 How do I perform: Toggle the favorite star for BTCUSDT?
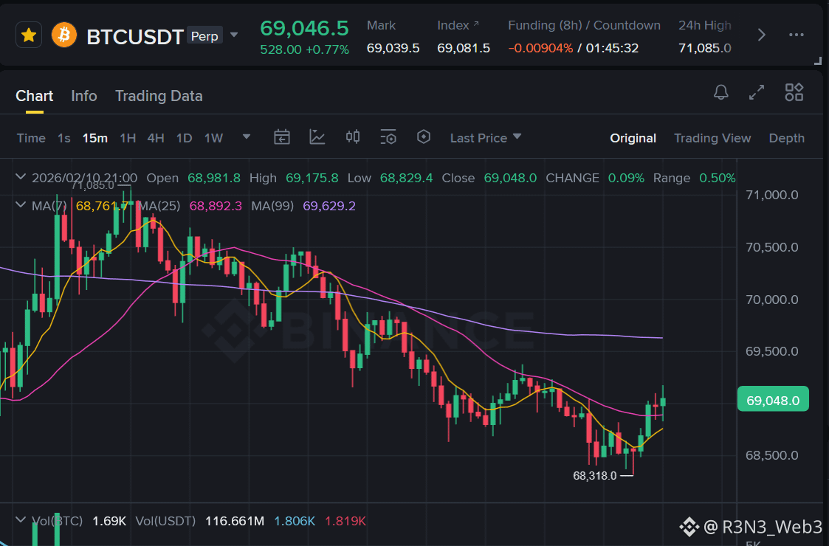click(x=29, y=35)
